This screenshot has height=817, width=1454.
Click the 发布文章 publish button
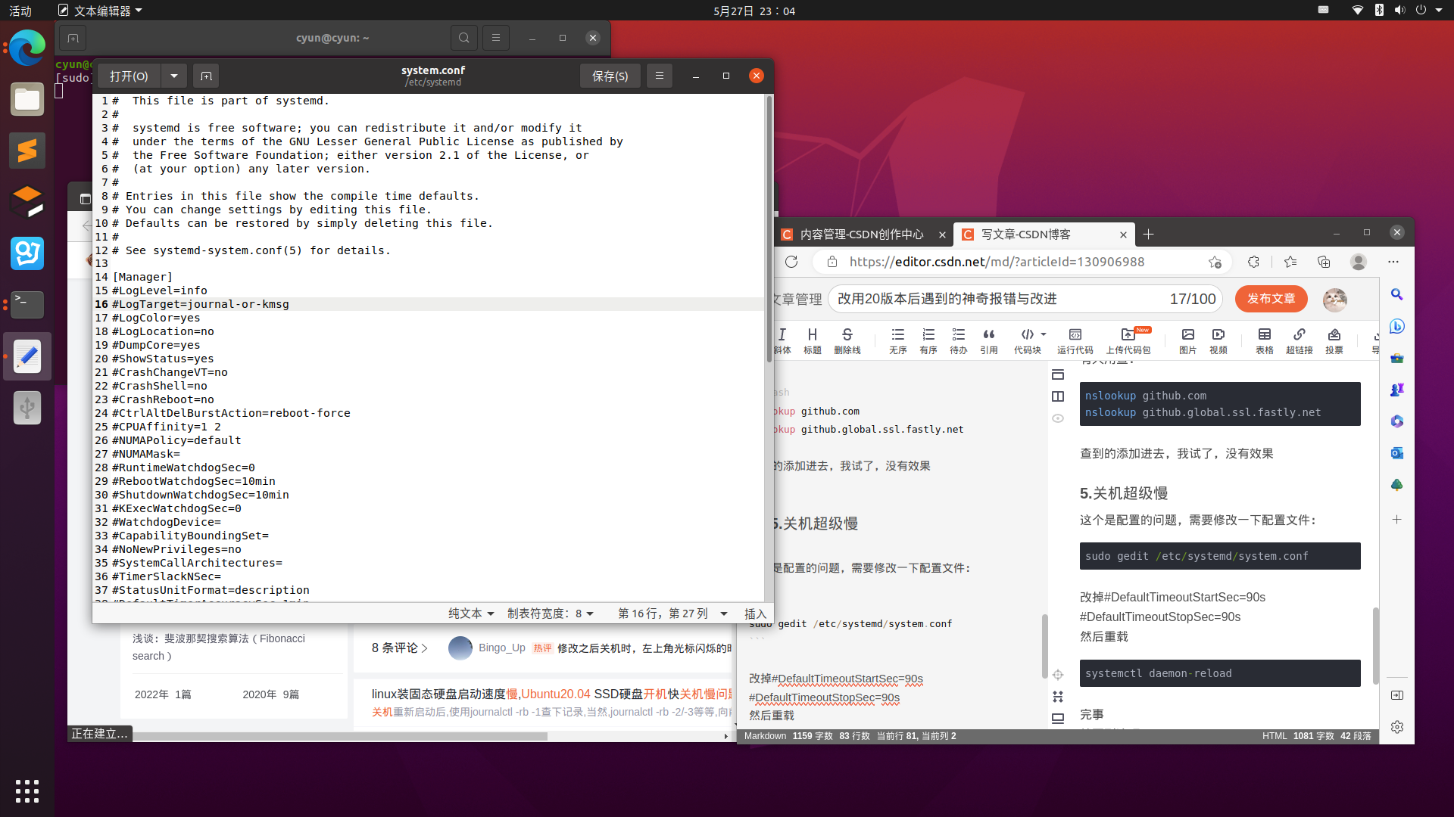point(1271,299)
